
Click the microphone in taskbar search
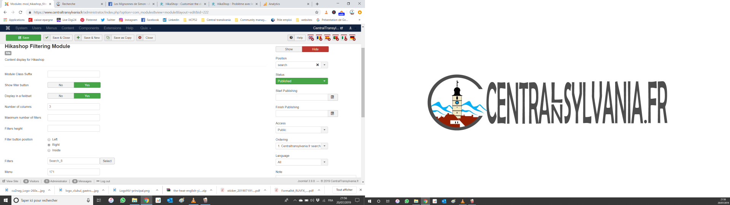pos(88,200)
